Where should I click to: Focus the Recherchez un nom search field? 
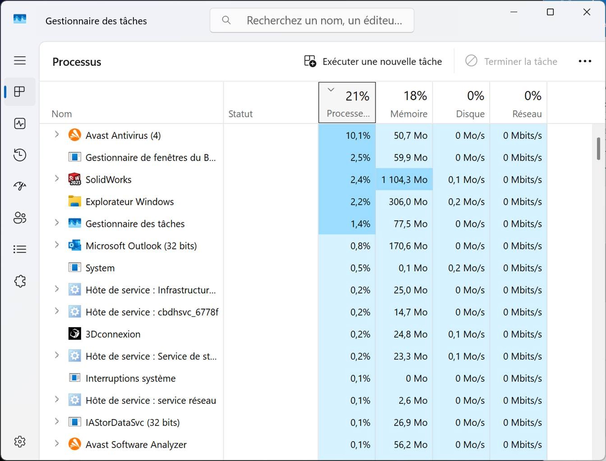click(x=312, y=20)
